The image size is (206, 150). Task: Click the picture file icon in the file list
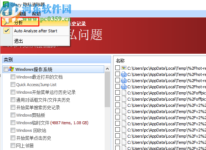click(124, 68)
